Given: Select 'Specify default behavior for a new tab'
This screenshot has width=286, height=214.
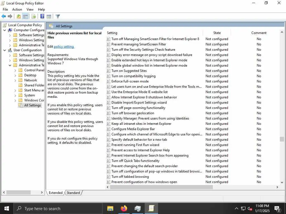Looking at the screenshot, I should click(139, 140).
